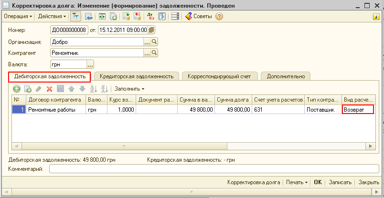Click the copy-with-plus (create based on) toolbar icon
The image size is (384, 198).
click(x=113, y=16)
